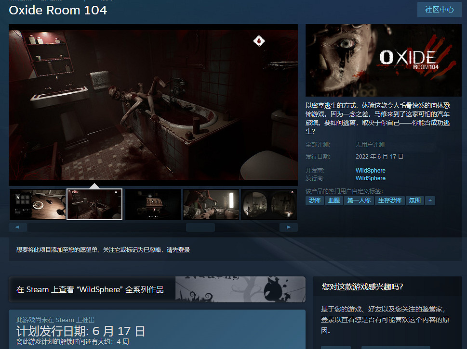
Task: Open the WildSphere developer page
Action: click(370, 170)
